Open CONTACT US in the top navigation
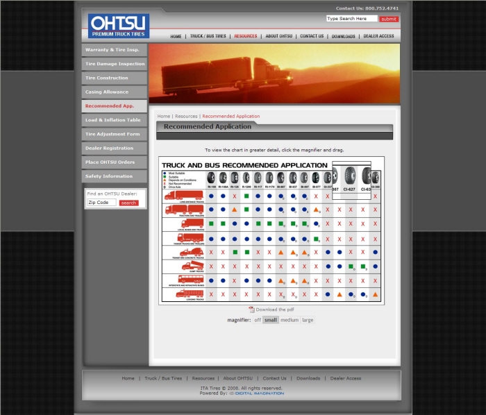This screenshot has width=486, height=415. point(312,36)
